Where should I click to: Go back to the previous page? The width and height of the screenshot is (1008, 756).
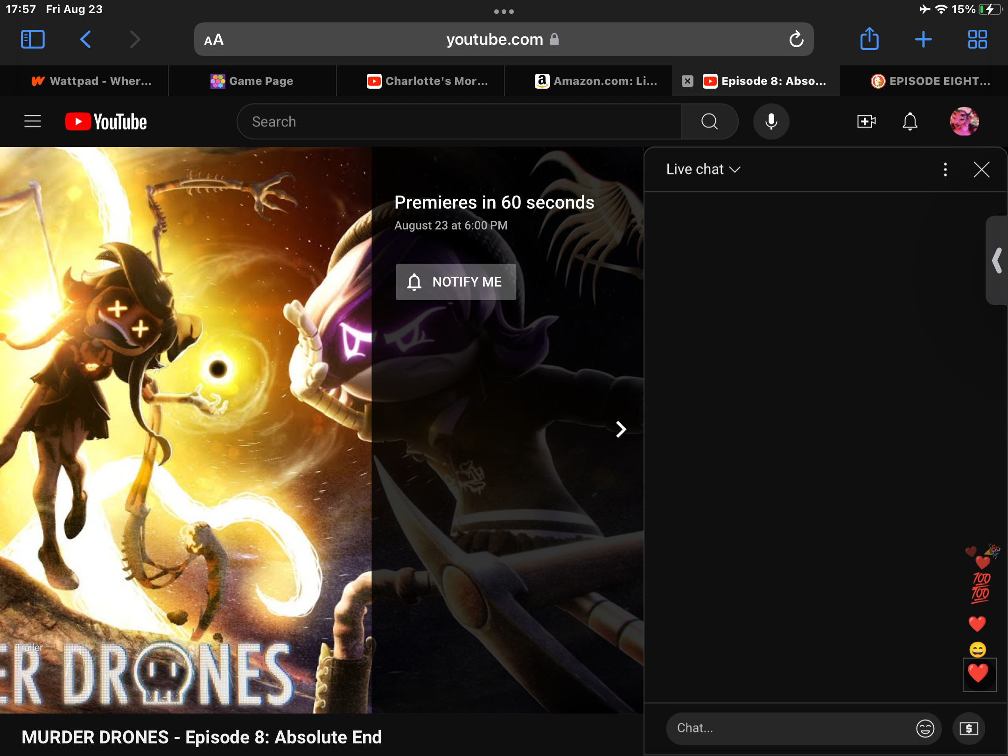(x=85, y=39)
